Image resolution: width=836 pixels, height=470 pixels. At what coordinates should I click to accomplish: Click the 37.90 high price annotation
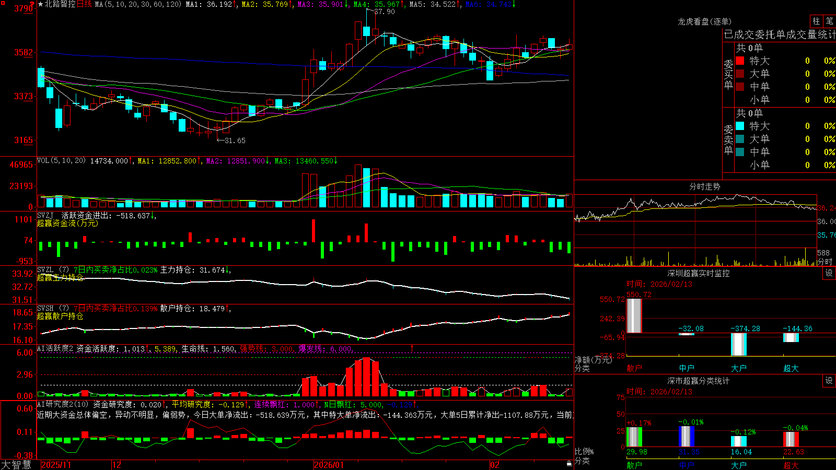point(384,11)
